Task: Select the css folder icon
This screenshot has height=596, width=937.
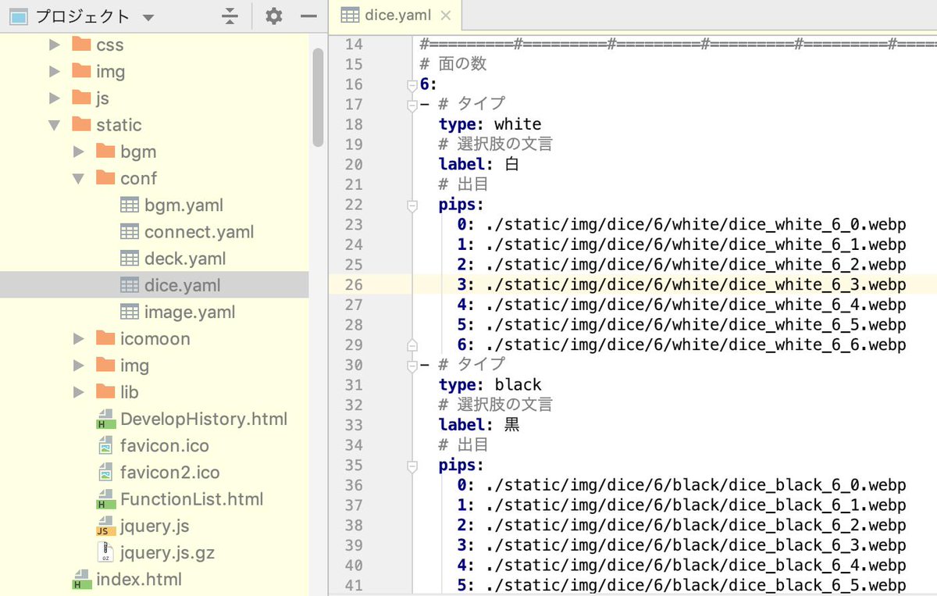Action: click(81, 44)
